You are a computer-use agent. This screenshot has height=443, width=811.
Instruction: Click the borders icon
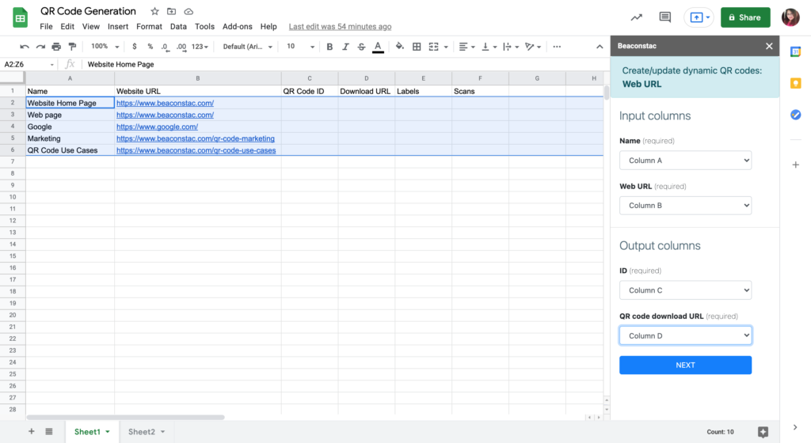click(417, 47)
